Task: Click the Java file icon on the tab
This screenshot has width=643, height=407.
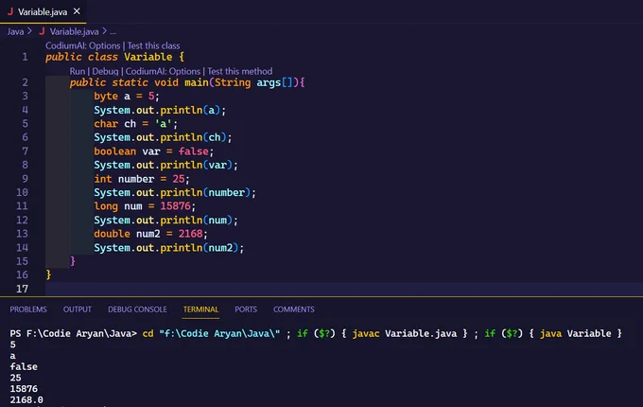Action: [x=10, y=11]
